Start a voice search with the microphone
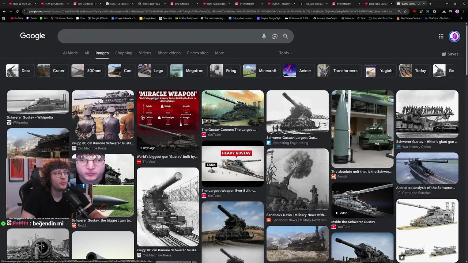This screenshot has width=468, height=263. pos(264,36)
